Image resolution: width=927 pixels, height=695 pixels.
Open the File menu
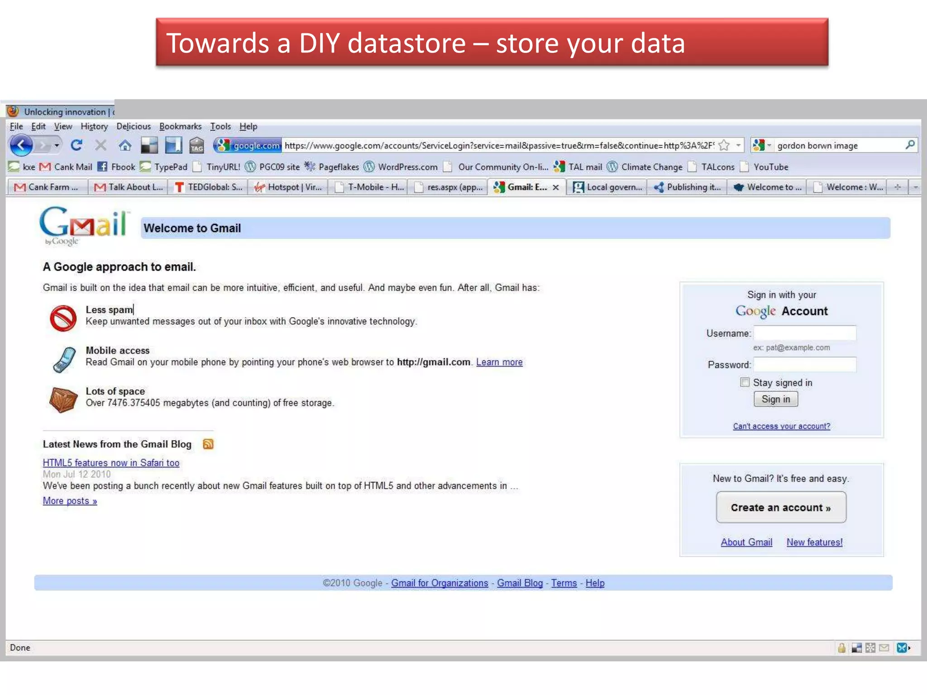pos(16,126)
